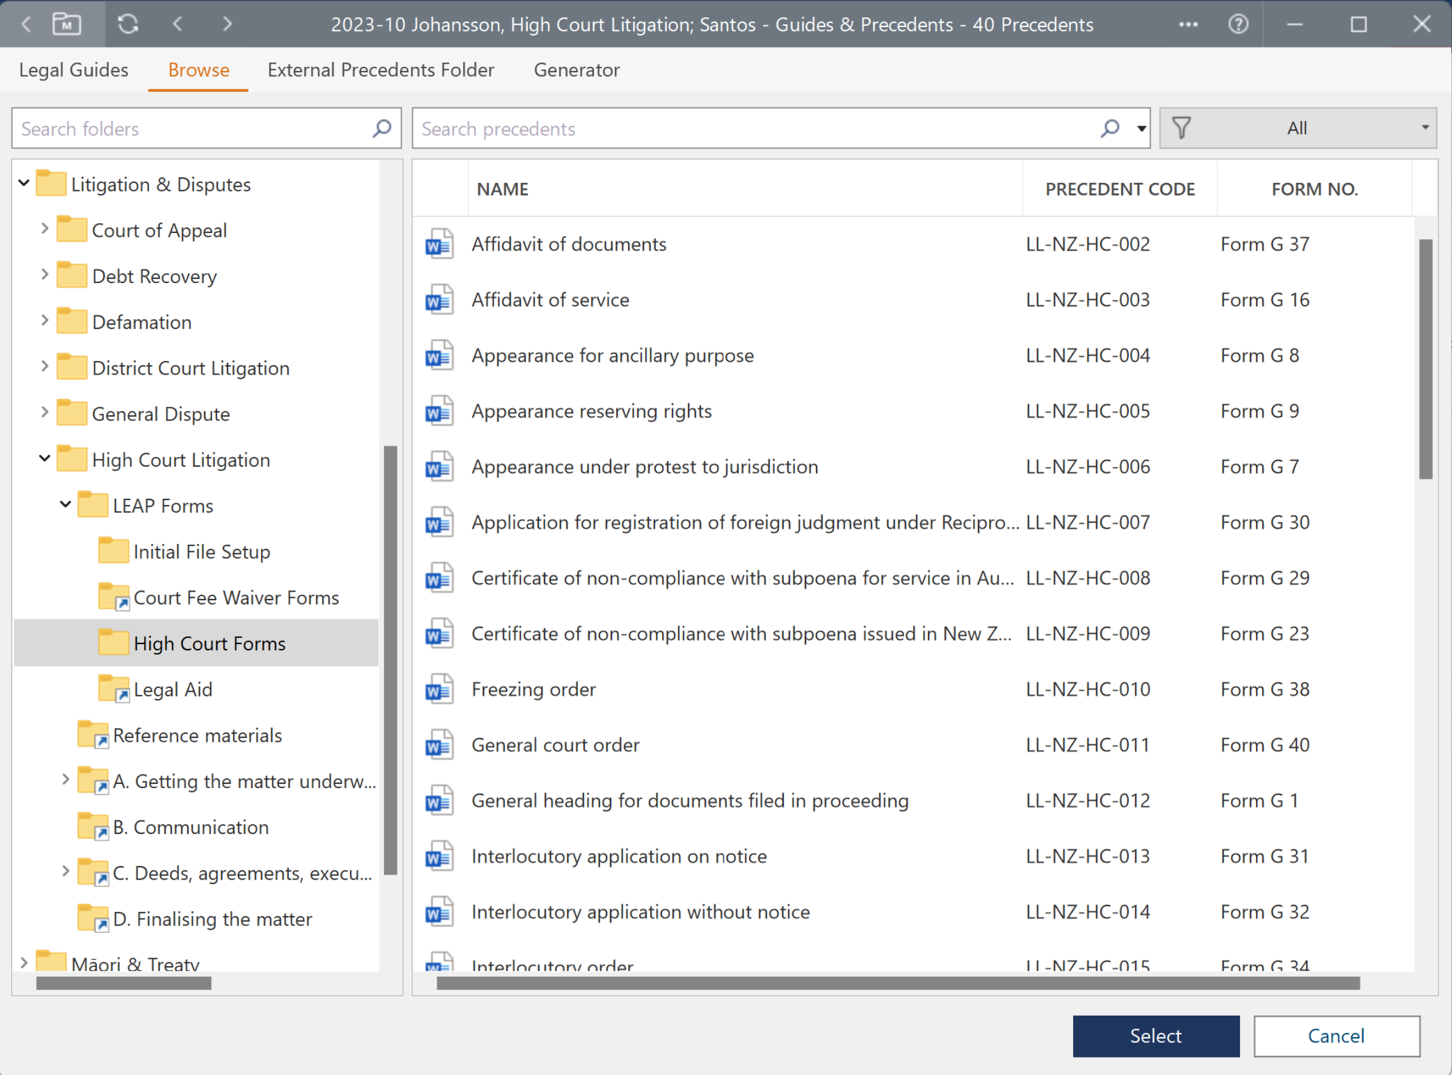The width and height of the screenshot is (1452, 1075).
Task: Click the Court of Appeal folder icon
Action: (72, 229)
